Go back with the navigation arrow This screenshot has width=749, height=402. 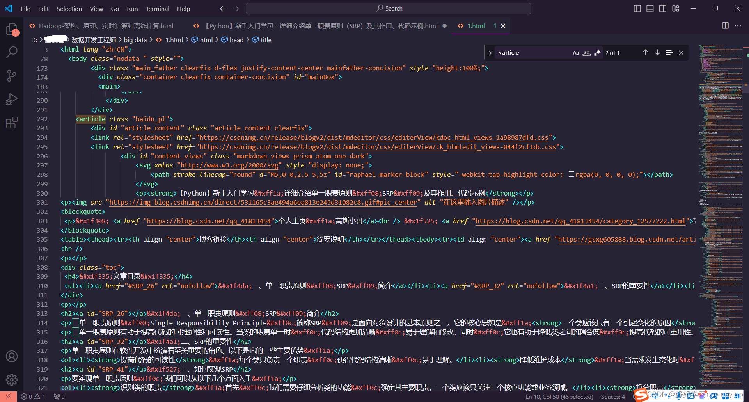(x=223, y=9)
